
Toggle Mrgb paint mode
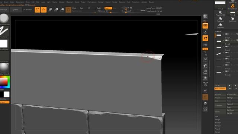pos(74,8)
